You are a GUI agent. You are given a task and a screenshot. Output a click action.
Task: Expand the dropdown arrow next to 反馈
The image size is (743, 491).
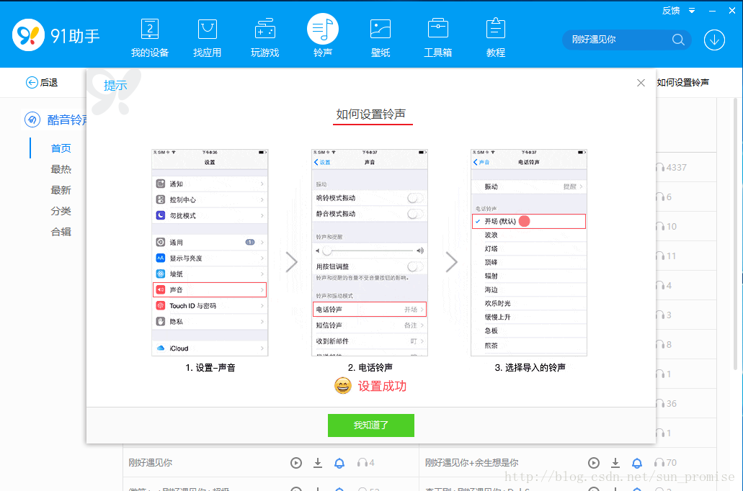pyautogui.click(x=692, y=10)
